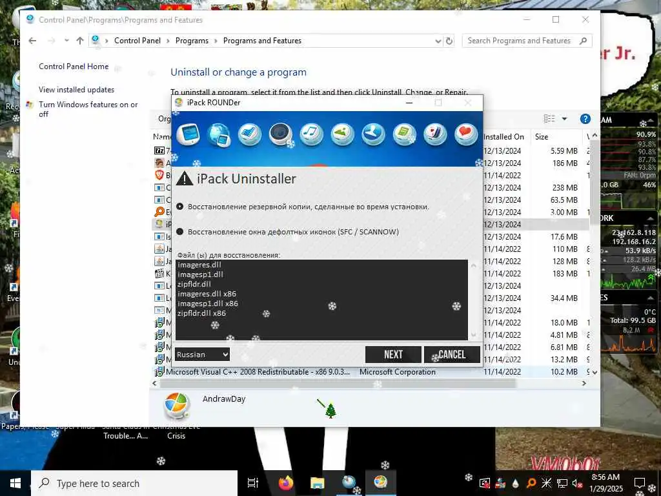The width and height of the screenshot is (661, 496).
Task: Open Control Panel Home link
Action: coord(74,67)
